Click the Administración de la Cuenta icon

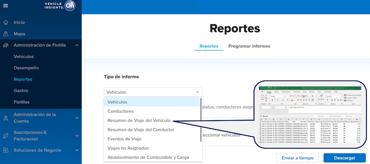6,118
